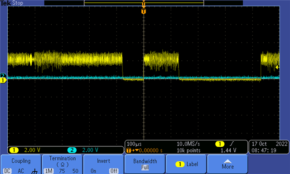Choose ground coupling symbol
290x174 pixels.
click(x=34, y=171)
